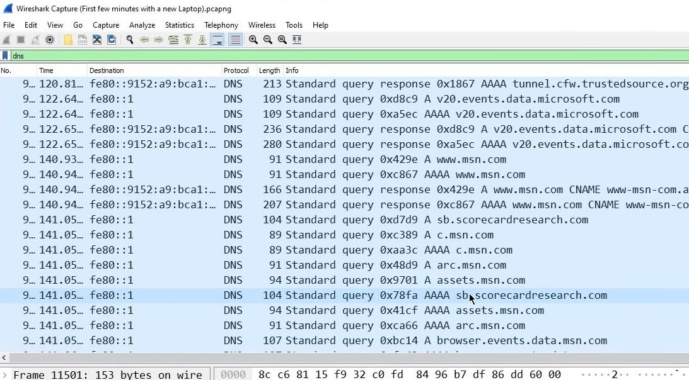This screenshot has height=380, width=689.
Task: Go back in packet history
Action: [144, 40]
